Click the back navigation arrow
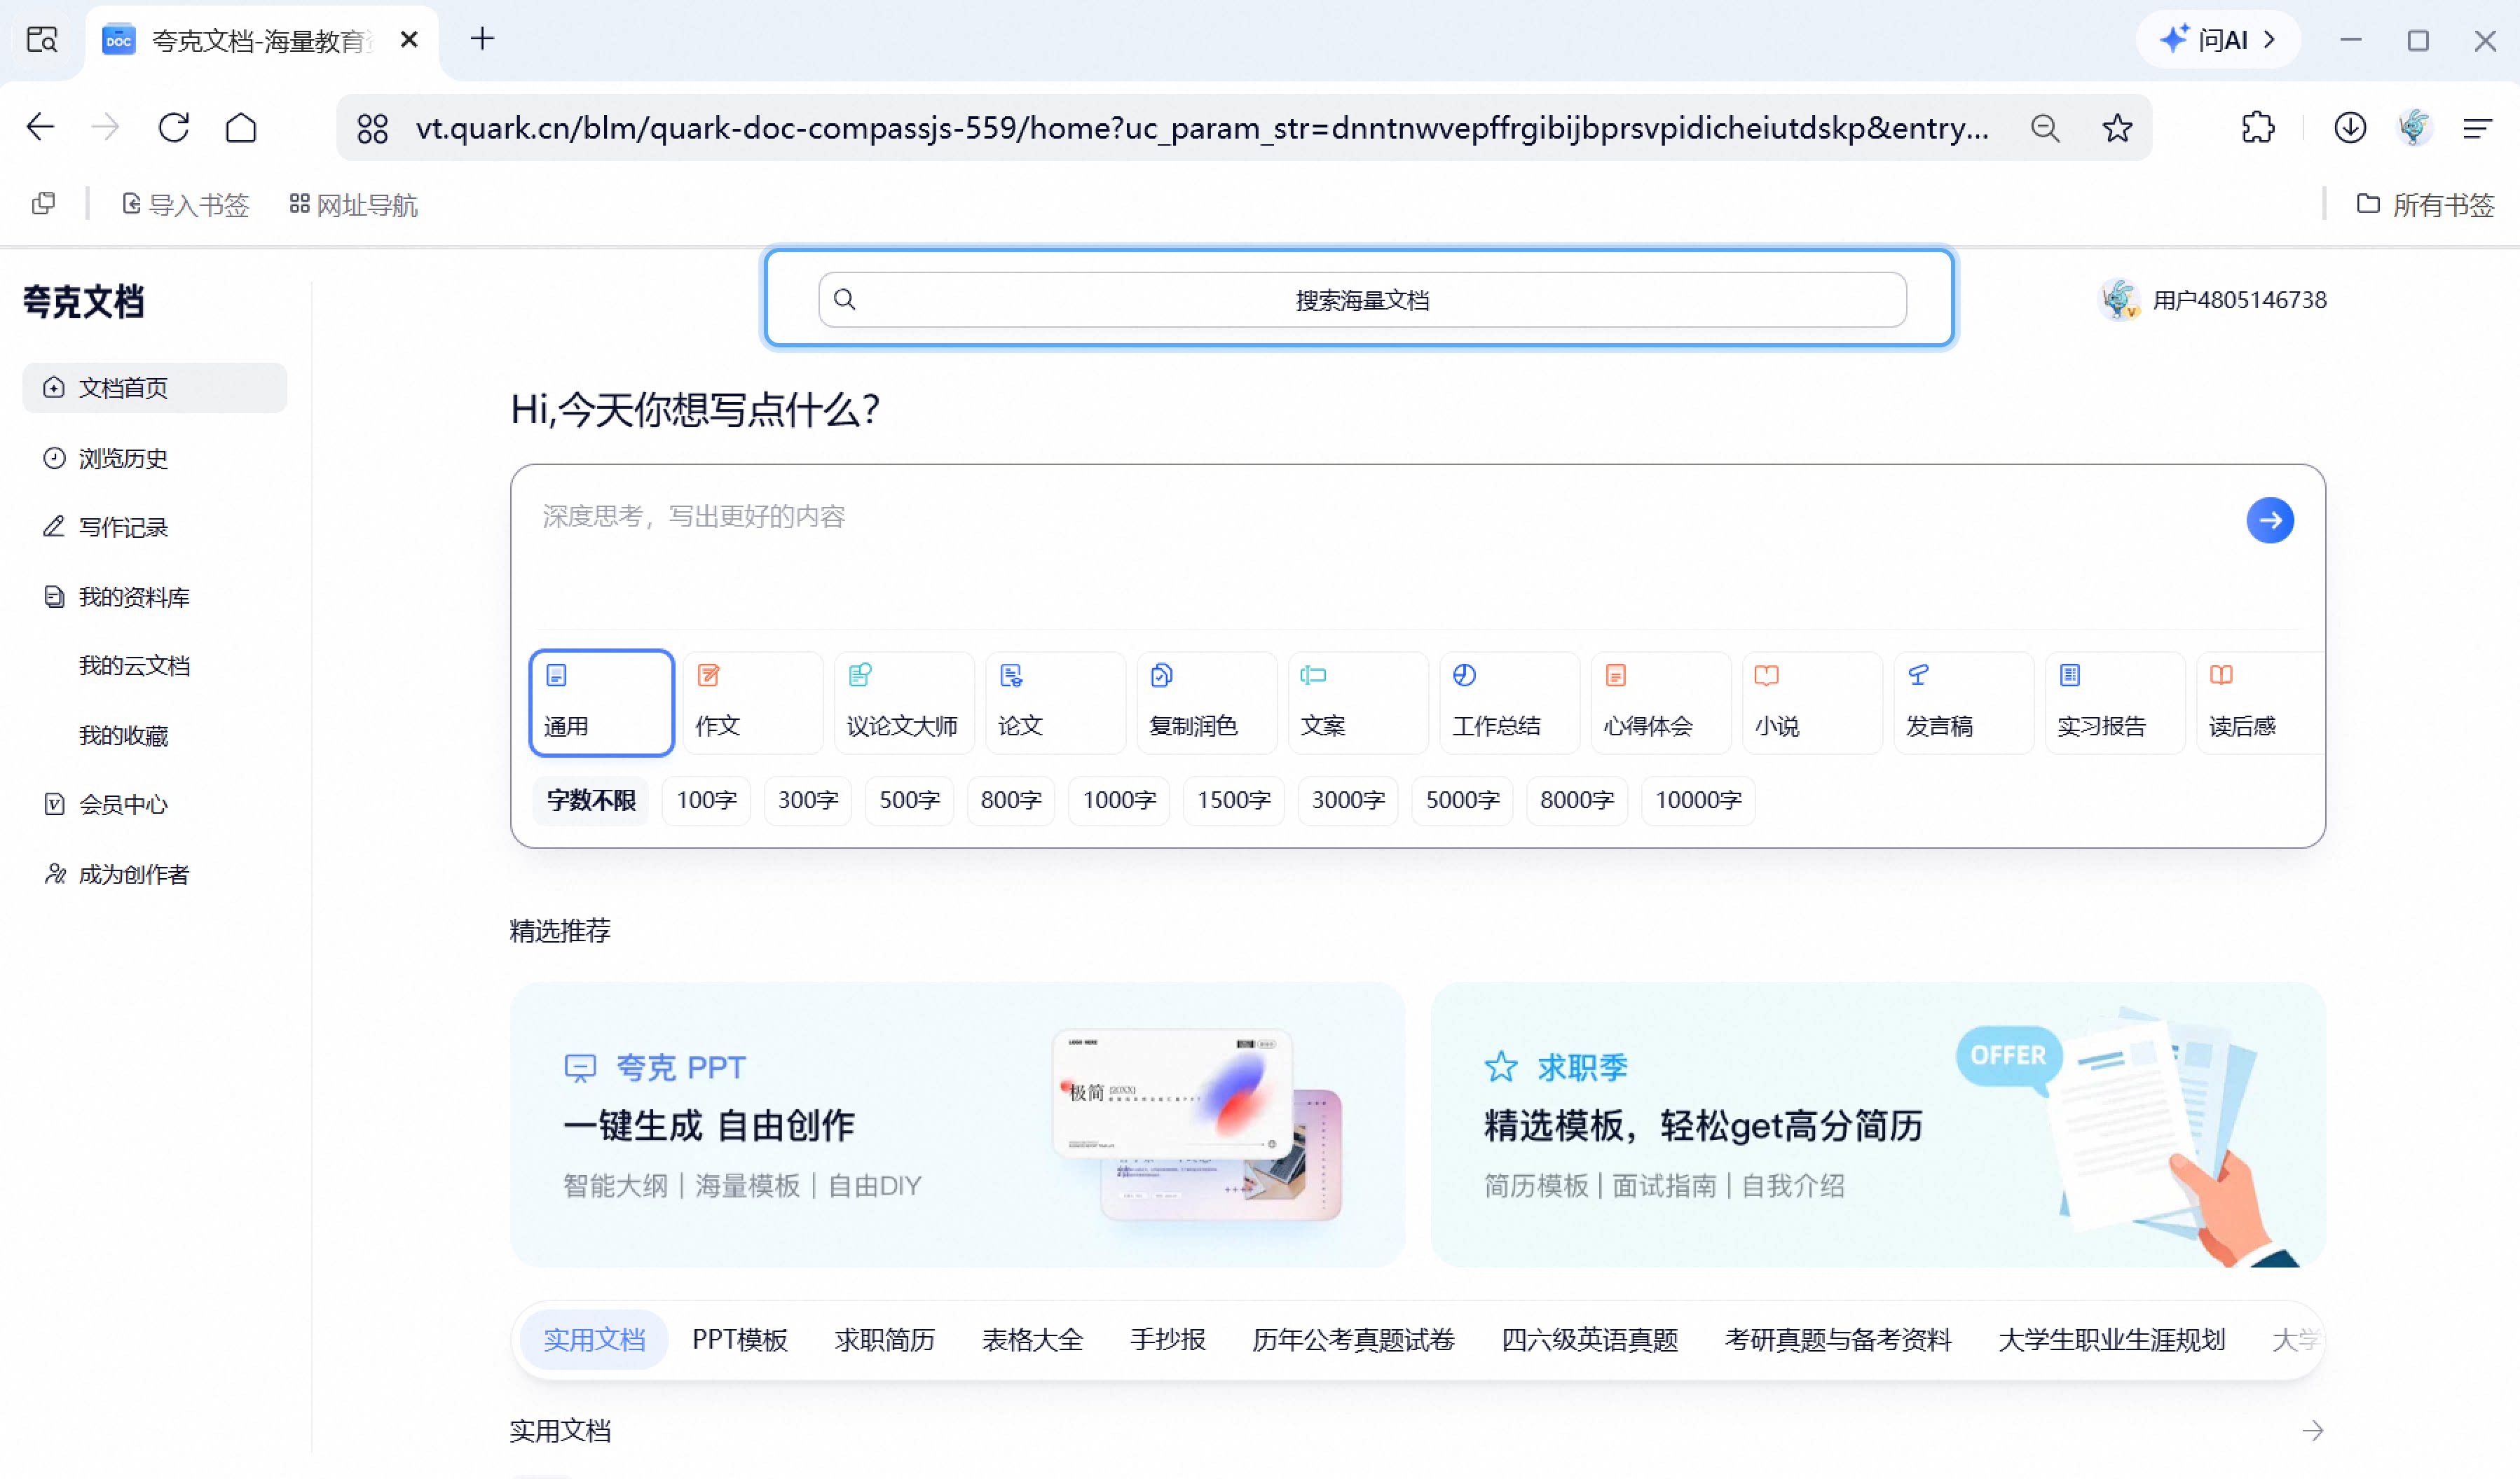The height and width of the screenshot is (1479, 2520). click(x=40, y=128)
